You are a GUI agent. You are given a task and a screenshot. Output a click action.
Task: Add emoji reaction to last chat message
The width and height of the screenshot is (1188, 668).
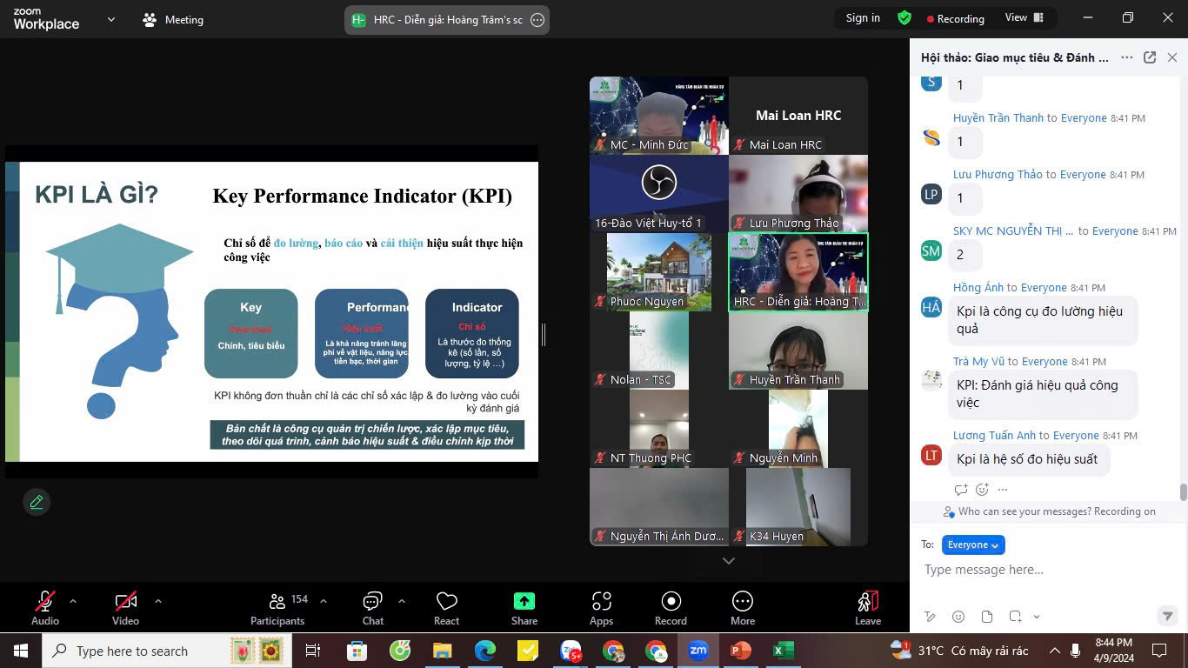(983, 490)
